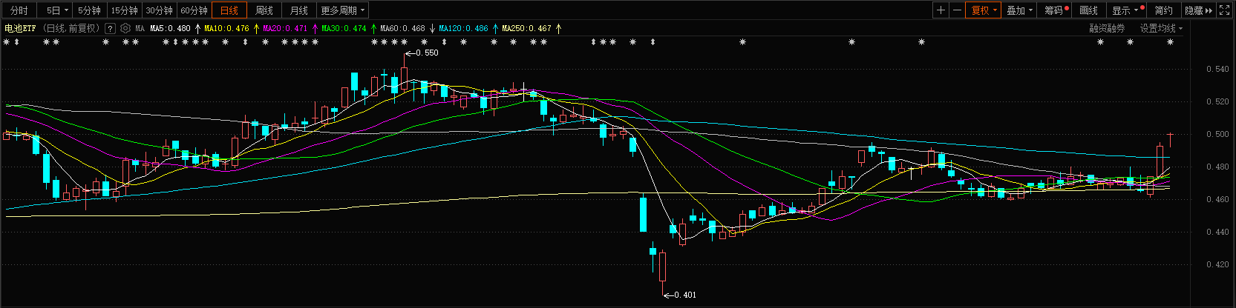This screenshot has height=308, width=1236.
Task: Select the 60分钟 period button
Action: coord(194,10)
